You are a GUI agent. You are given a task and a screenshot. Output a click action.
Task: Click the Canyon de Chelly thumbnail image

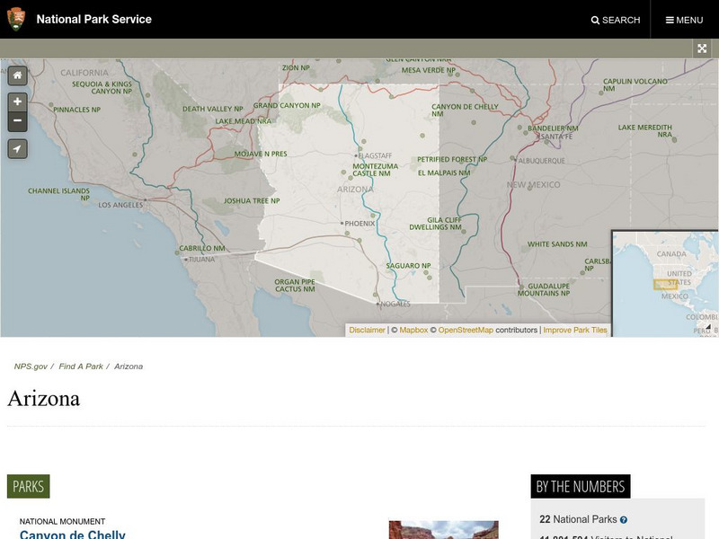(443, 530)
